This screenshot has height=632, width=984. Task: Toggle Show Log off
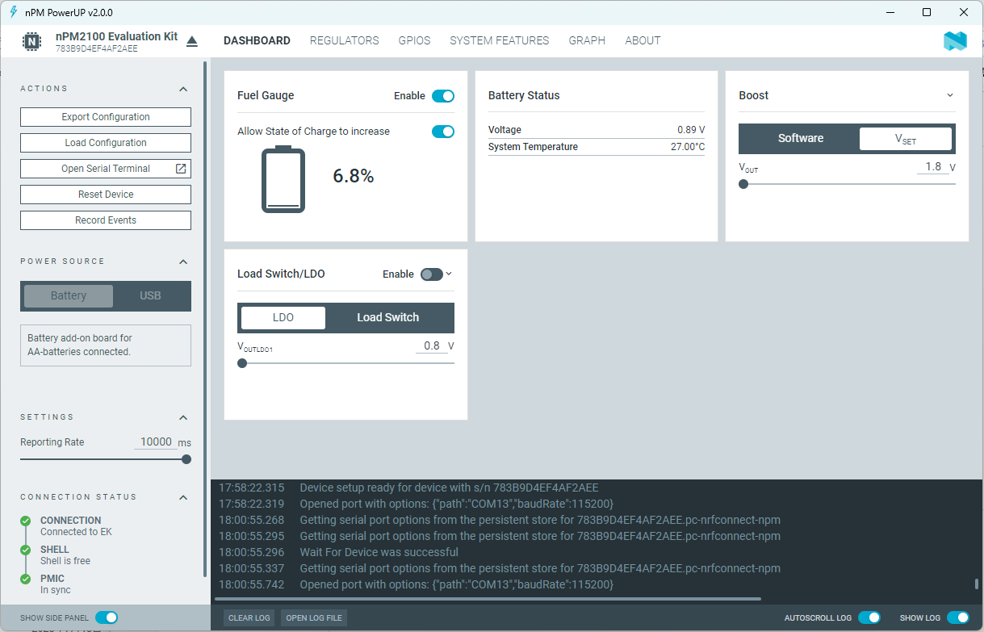tap(958, 617)
